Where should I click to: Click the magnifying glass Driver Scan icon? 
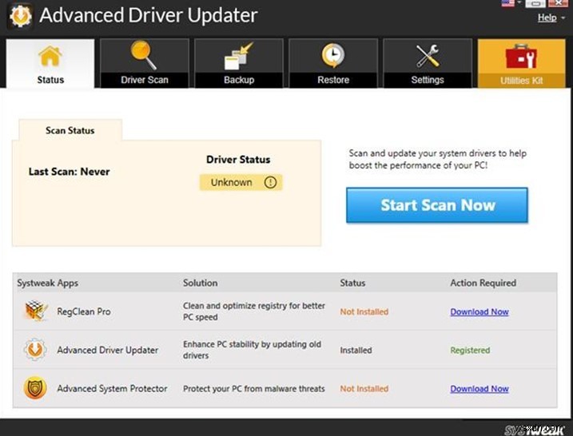[x=144, y=55]
